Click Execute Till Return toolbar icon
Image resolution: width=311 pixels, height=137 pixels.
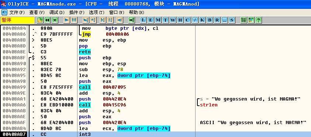(120, 20)
